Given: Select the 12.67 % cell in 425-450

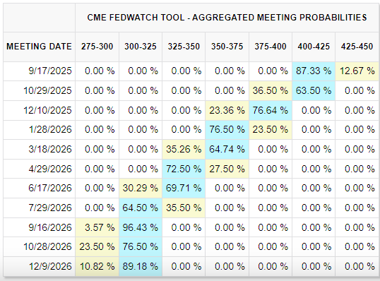Looking at the screenshot, I should coord(357,71).
